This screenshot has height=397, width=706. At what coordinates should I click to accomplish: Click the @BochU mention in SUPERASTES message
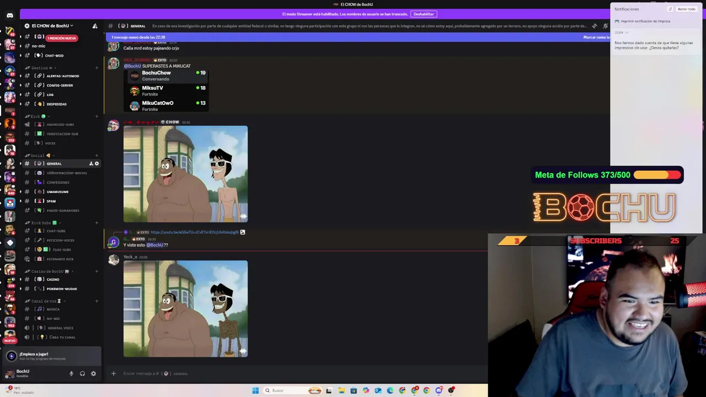[x=132, y=66]
